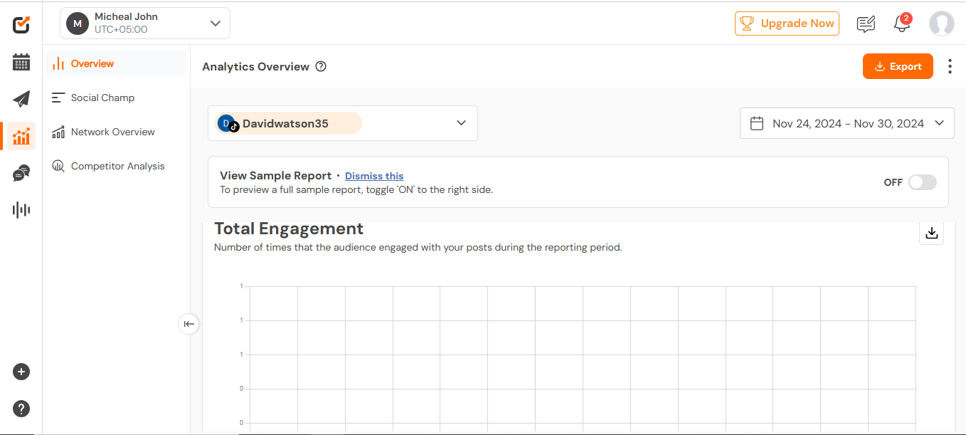Click the trophy icon in Upgrade Now

click(x=747, y=23)
